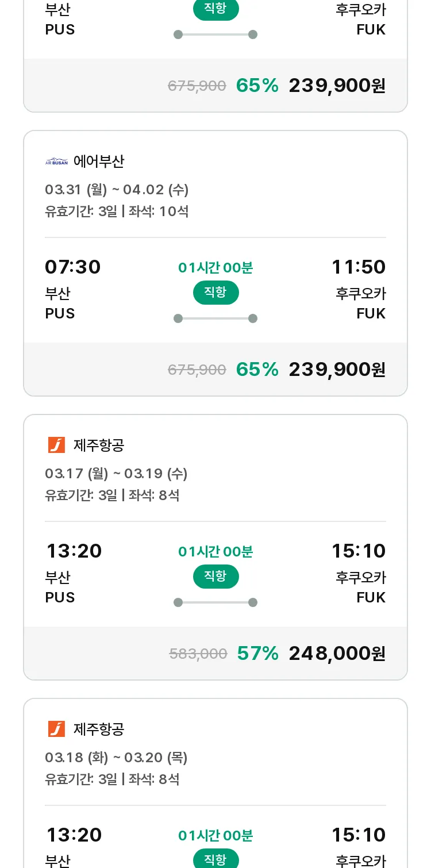Tap the Jeju Air logo on 03.18 card
The width and height of the screenshot is (431, 868).
pos(56,729)
